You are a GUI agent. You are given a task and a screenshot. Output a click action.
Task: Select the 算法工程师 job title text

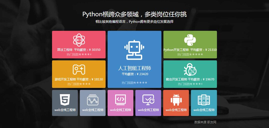[65, 50]
